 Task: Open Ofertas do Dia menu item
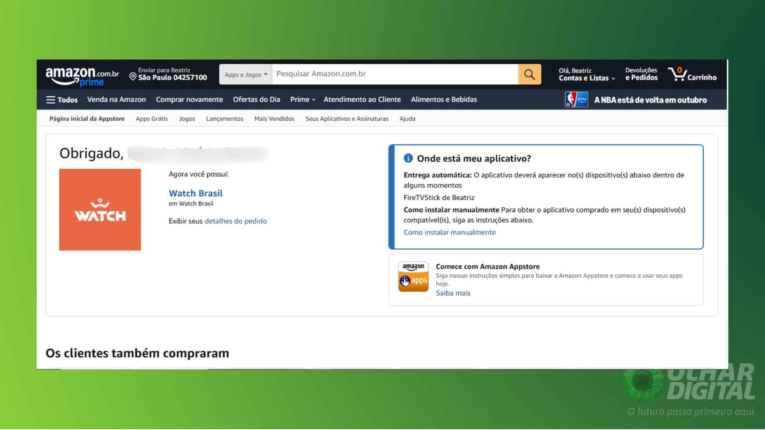(x=257, y=100)
